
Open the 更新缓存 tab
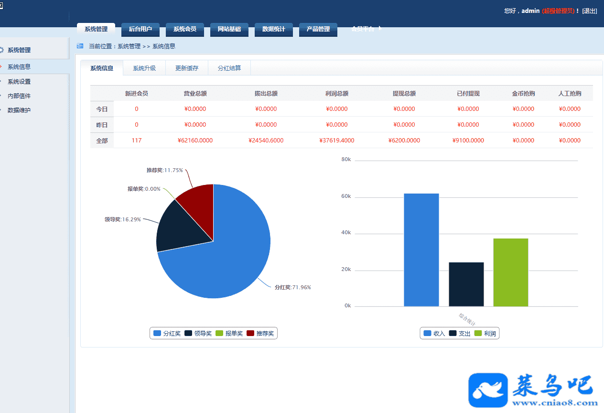click(x=187, y=68)
